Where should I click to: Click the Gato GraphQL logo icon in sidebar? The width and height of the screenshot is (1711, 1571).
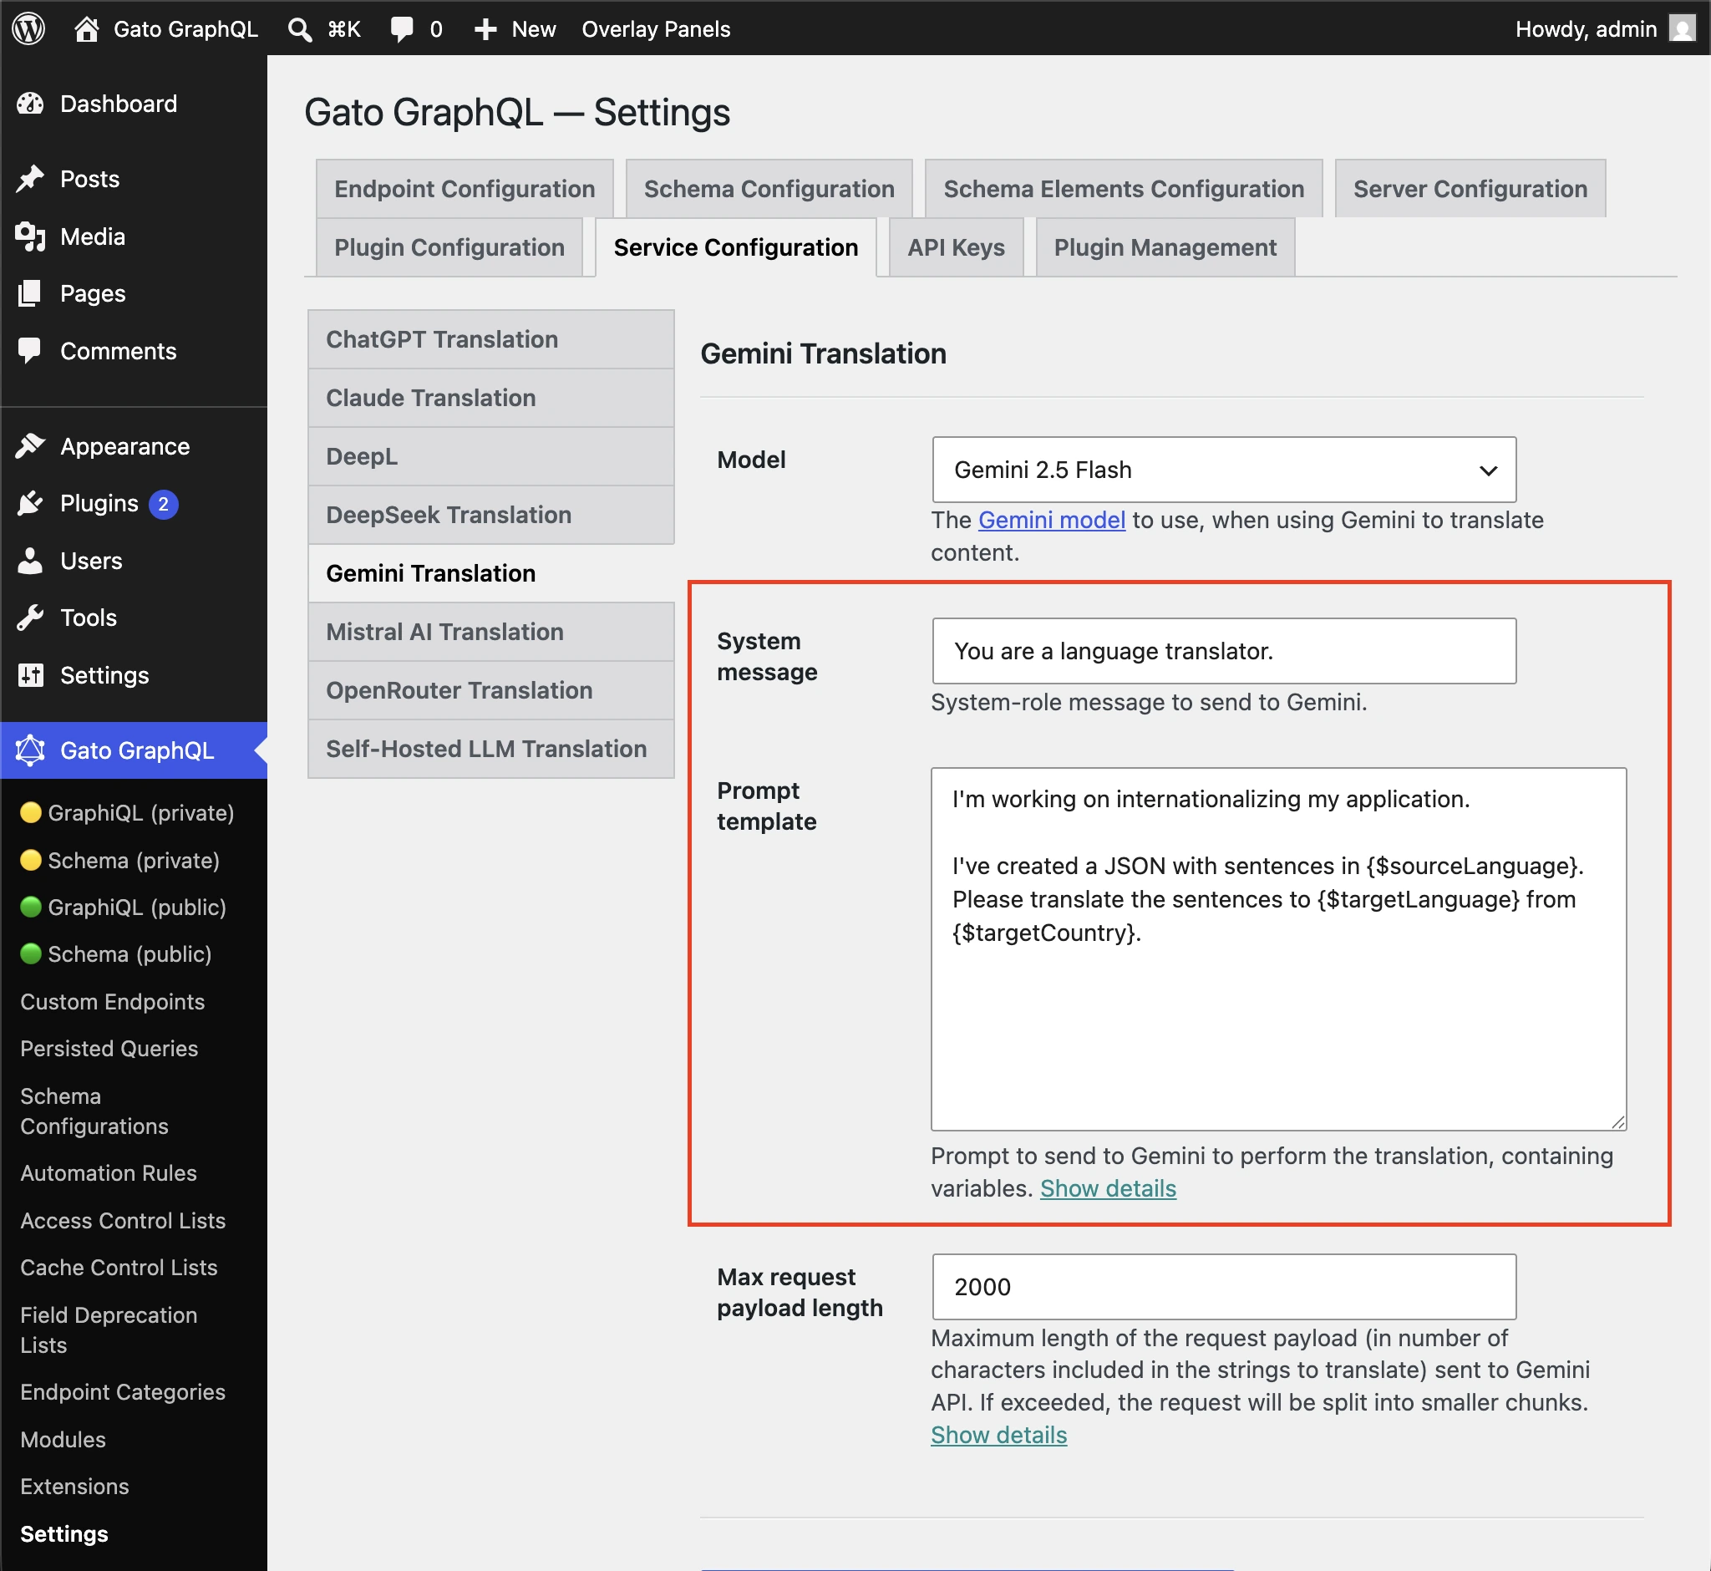(31, 750)
